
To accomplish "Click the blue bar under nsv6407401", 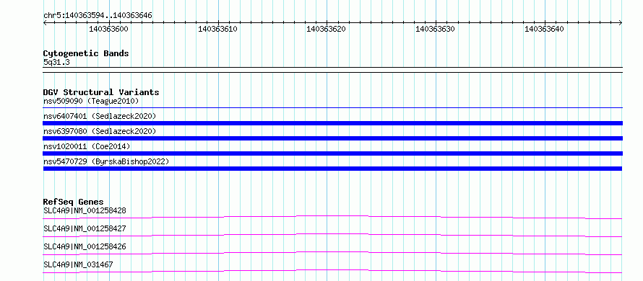I will pos(332,123).
